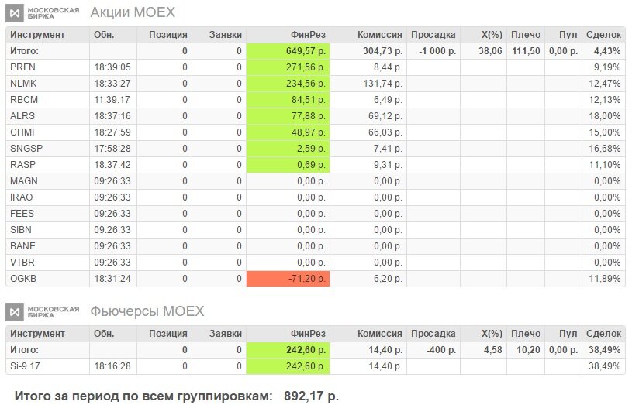Select the RBCM instrument name
Image resolution: width=632 pixels, height=405 pixels.
click(x=24, y=100)
